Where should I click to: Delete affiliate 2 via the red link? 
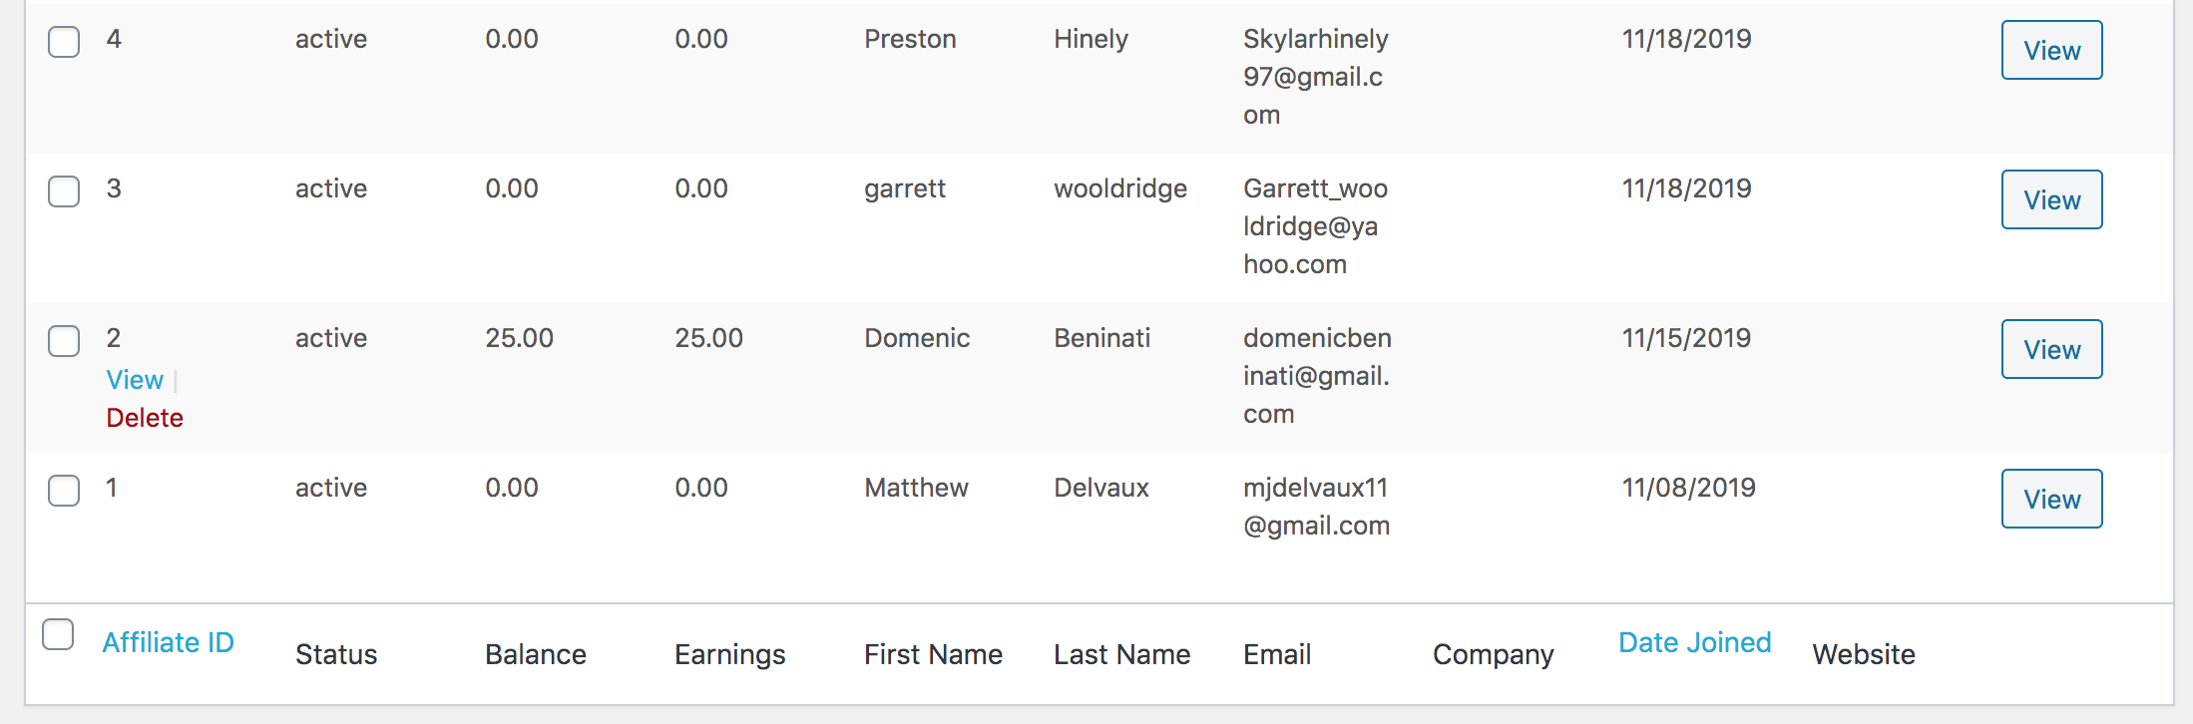coord(145,418)
